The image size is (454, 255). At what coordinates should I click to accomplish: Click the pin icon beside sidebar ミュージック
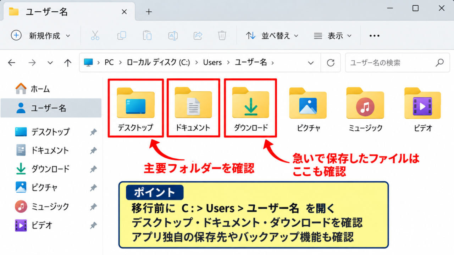coord(93,206)
